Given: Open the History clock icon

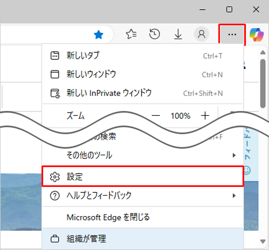Looking at the screenshot, I should [x=154, y=34].
